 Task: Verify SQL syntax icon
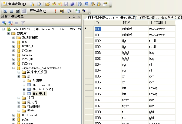coord(62,11)
